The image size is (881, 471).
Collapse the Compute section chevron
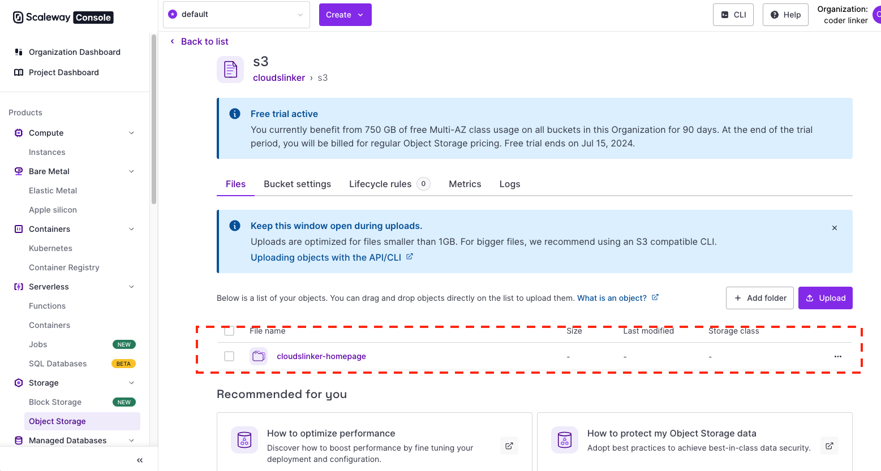(131, 133)
